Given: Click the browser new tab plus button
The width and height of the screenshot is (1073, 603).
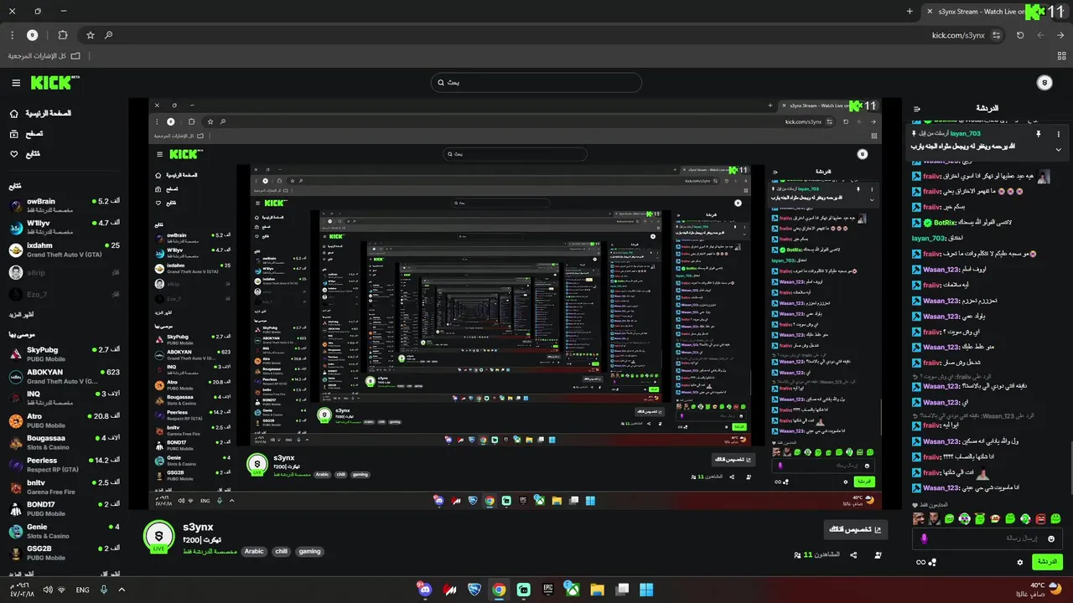Looking at the screenshot, I should click(x=910, y=11).
